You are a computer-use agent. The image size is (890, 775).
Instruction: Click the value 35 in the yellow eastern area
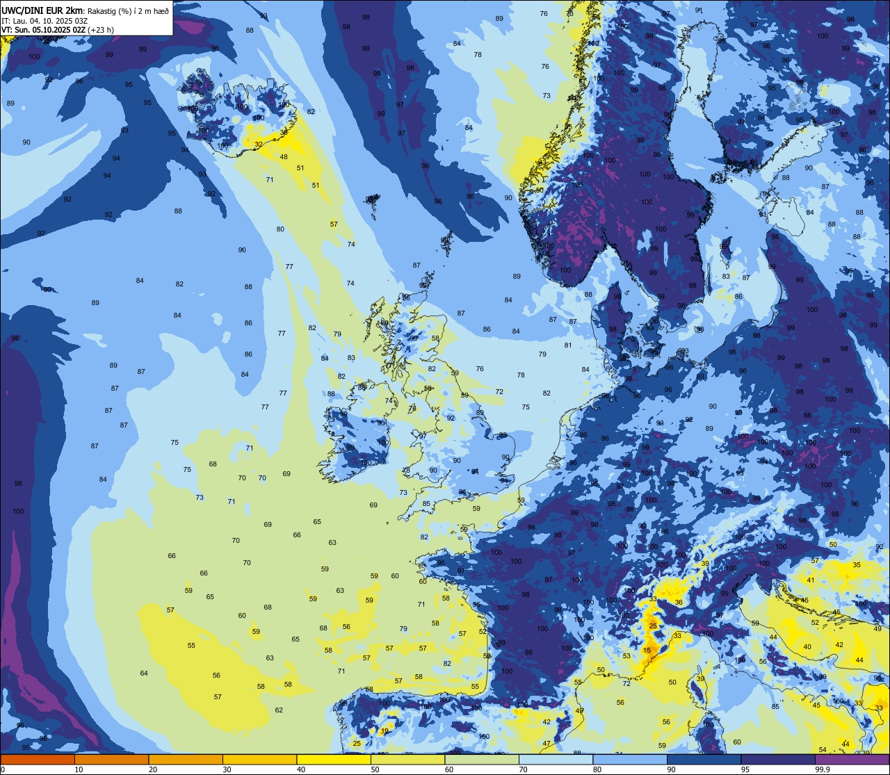point(857,565)
